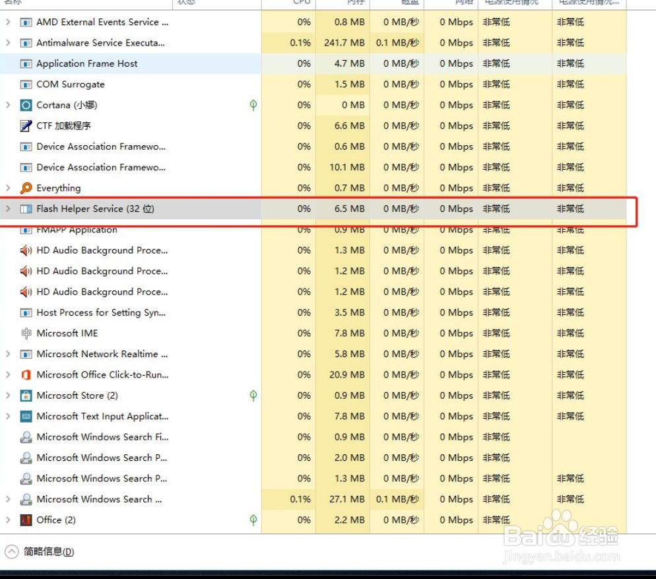Click Windows Search P... icon in 2.0 MB row
The image size is (656, 579).
click(x=26, y=458)
